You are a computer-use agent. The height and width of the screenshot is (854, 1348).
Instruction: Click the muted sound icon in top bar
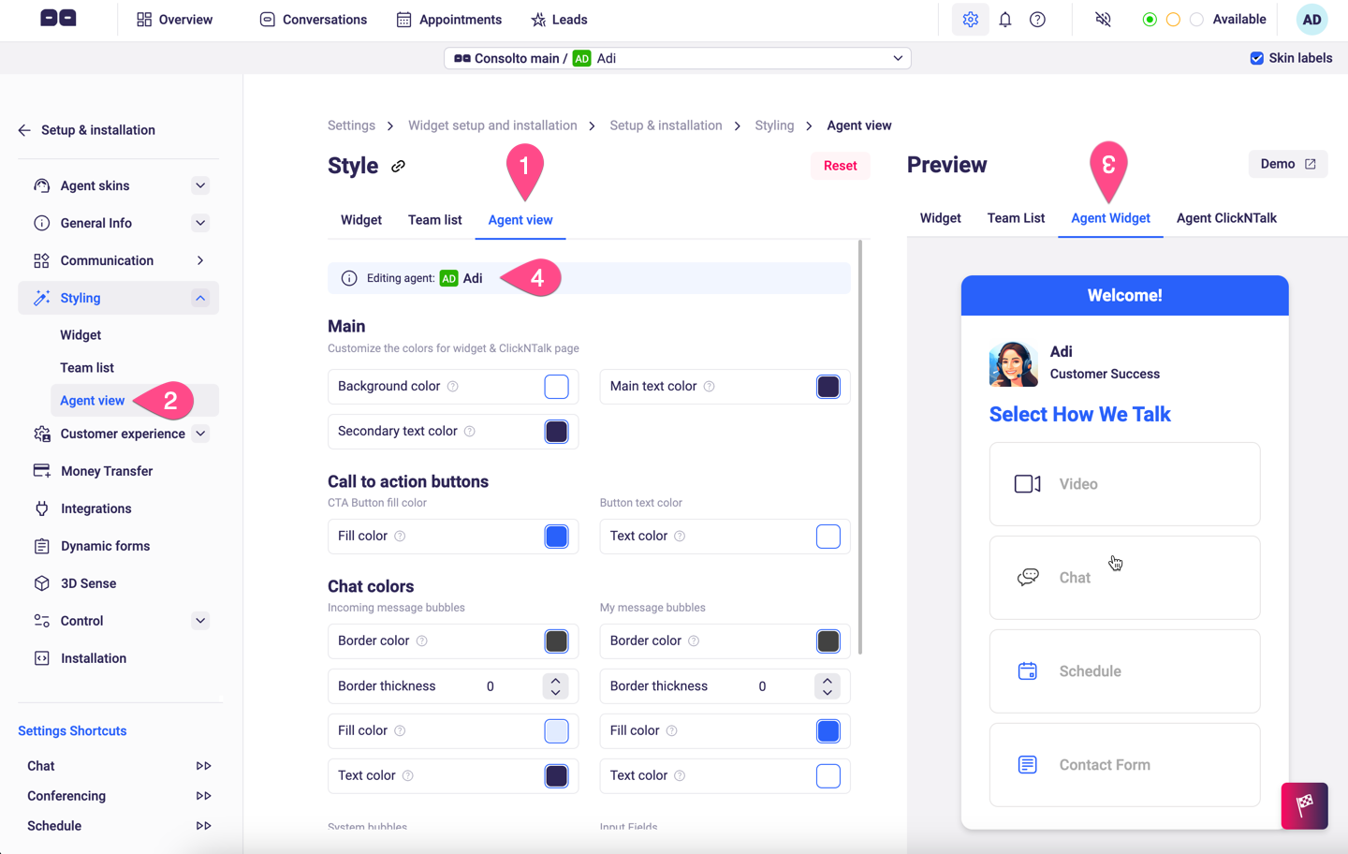(1102, 19)
